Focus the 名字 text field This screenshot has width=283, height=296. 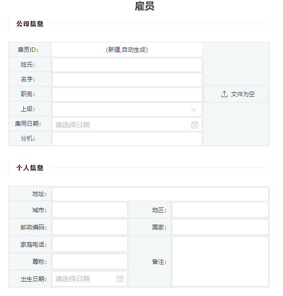point(127,79)
